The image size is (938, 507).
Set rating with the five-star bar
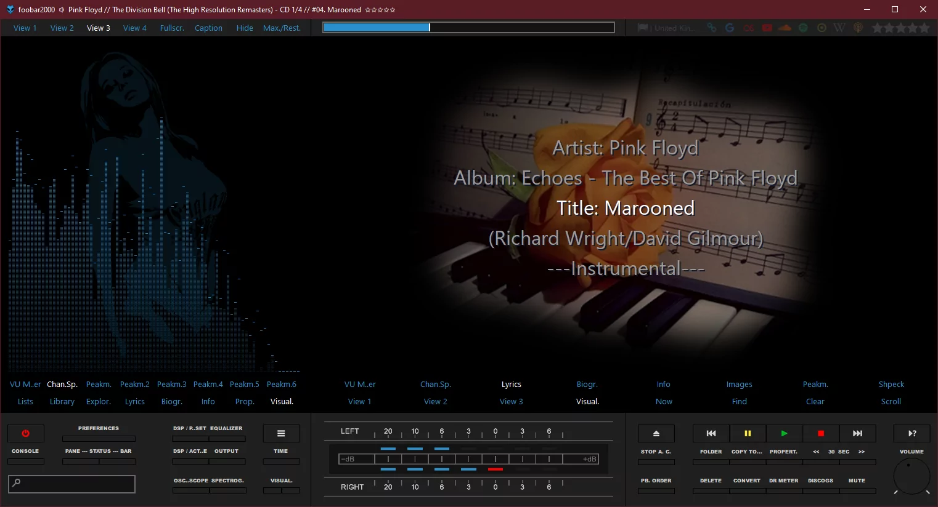pos(900,28)
